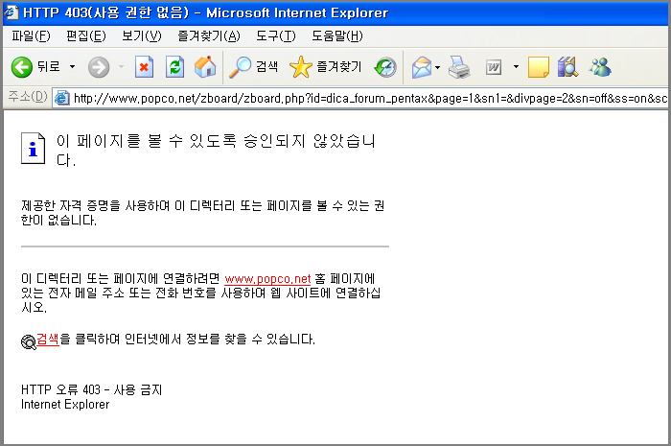671x446 pixels.
Task: Go to the Home page icon
Action: [x=205, y=67]
